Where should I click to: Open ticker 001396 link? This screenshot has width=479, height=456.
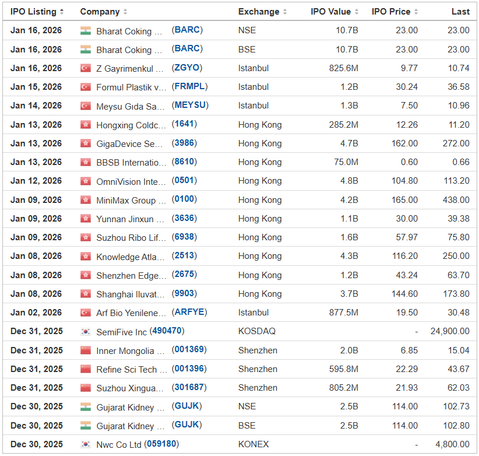tap(189, 369)
